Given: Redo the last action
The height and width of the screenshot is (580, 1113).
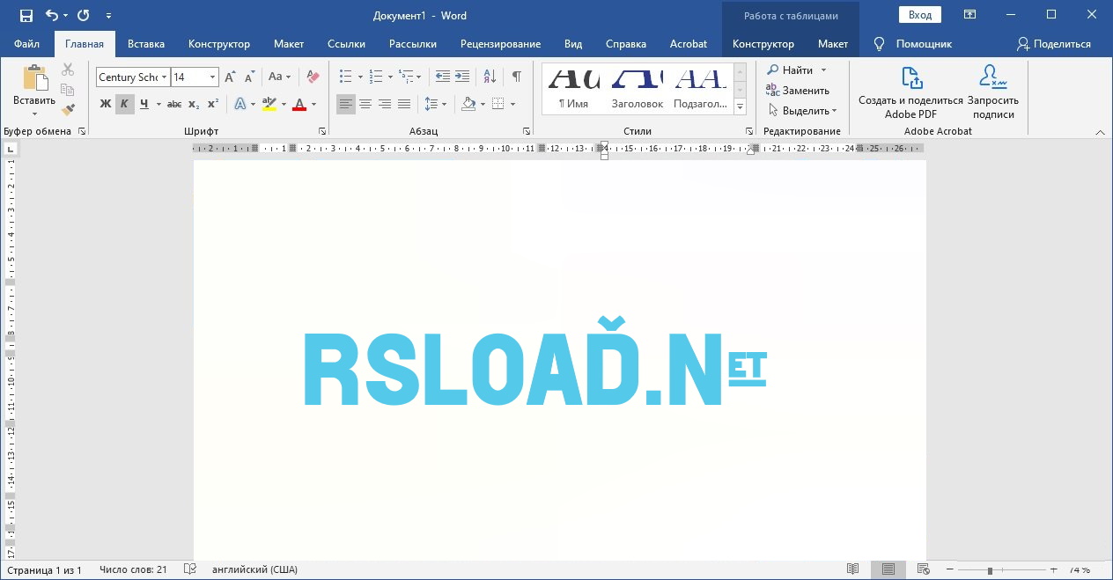Looking at the screenshot, I should pos(84,15).
